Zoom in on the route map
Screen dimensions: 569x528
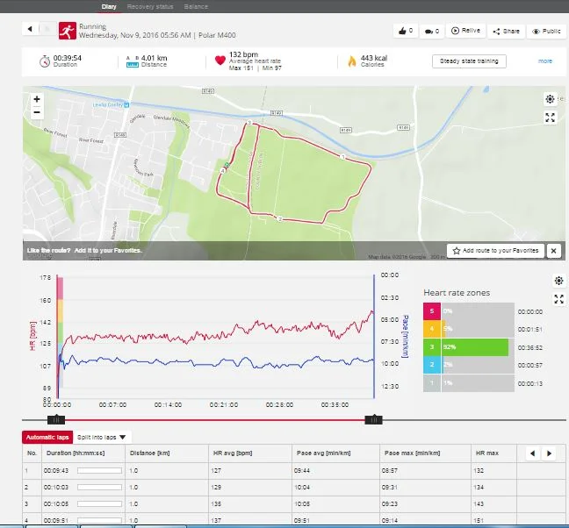37,100
